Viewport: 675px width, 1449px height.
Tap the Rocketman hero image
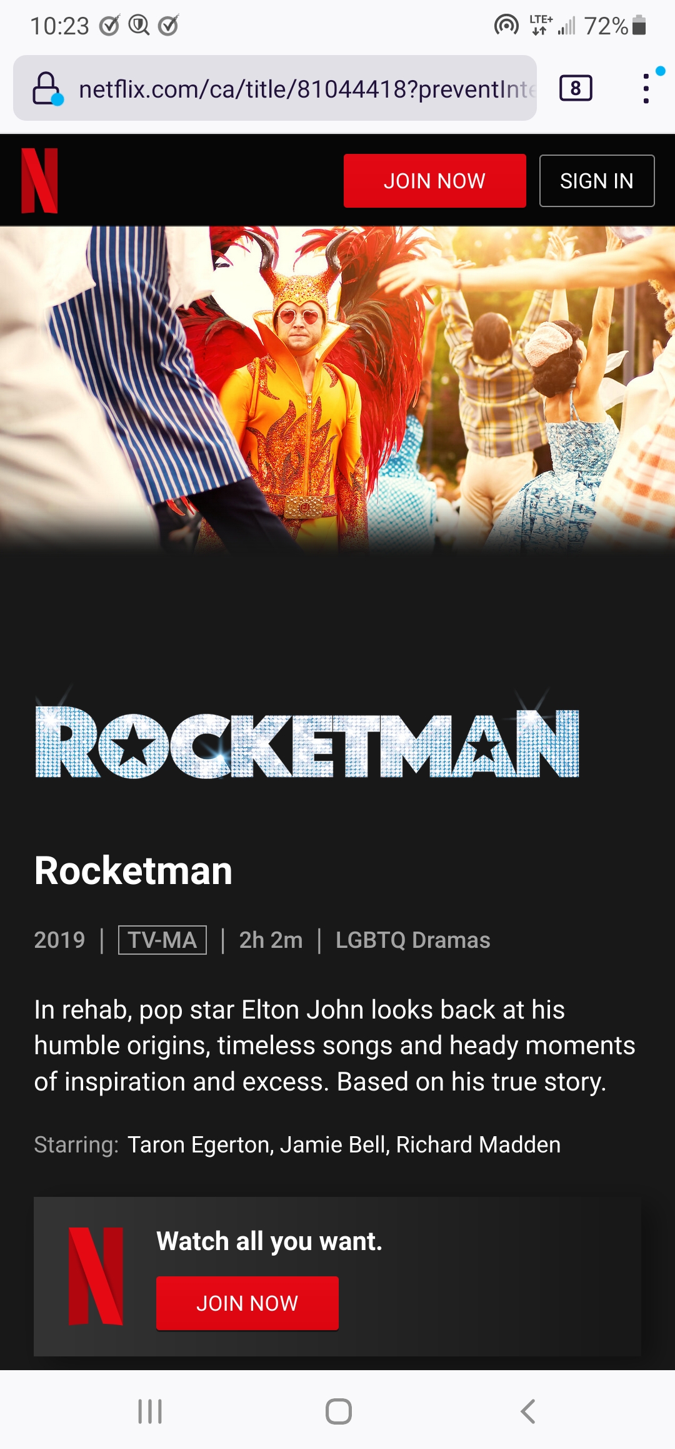click(337, 388)
